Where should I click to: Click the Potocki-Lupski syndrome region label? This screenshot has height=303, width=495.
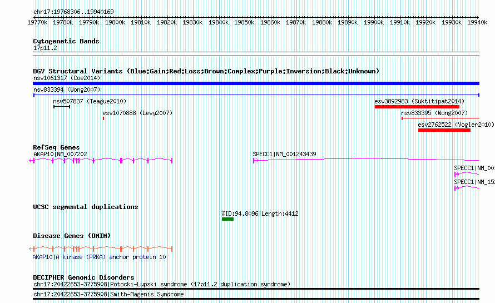tap(162, 285)
